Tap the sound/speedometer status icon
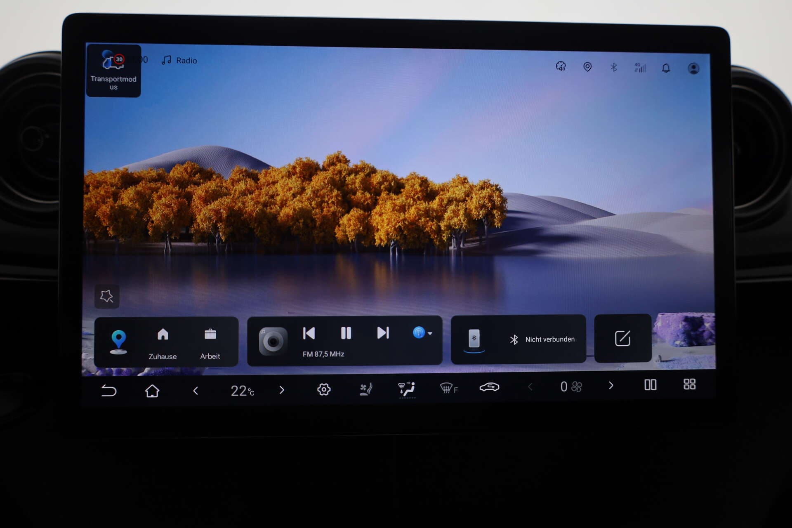Viewport: 792px width, 528px height. pos(561,66)
